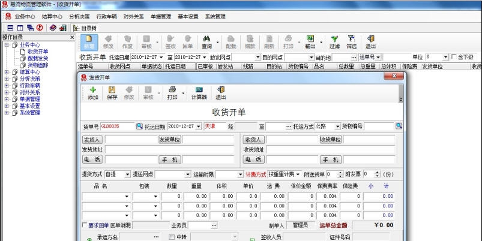Click the 保存 icon in dialog
The image size is (482, 241).
(x=112, y=90)
